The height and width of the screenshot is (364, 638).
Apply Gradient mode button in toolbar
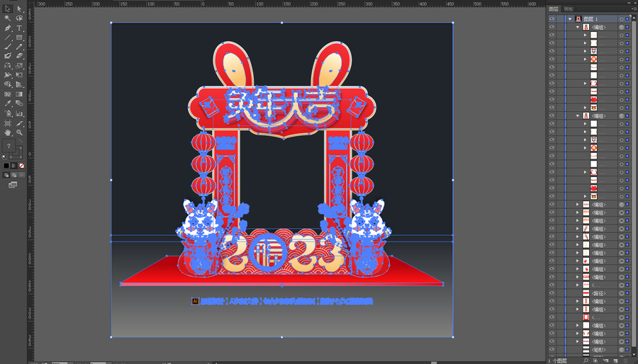pyautogui.click(x=14, y=165)
